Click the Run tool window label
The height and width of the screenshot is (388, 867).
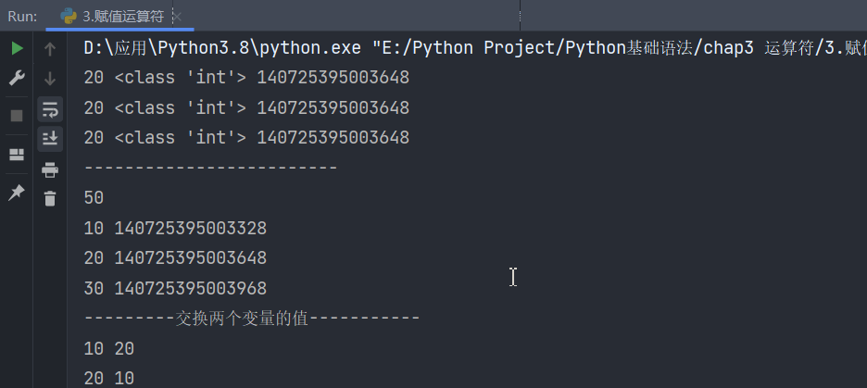[22, 17]
